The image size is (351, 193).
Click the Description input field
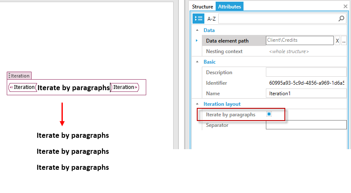[x=306, y=72]
